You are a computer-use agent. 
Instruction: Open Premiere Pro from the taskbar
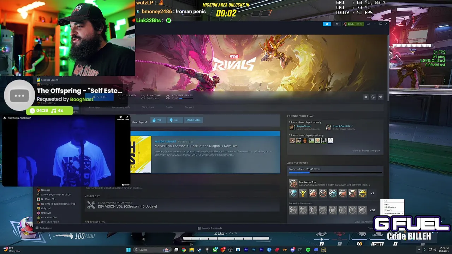(261, 250)
